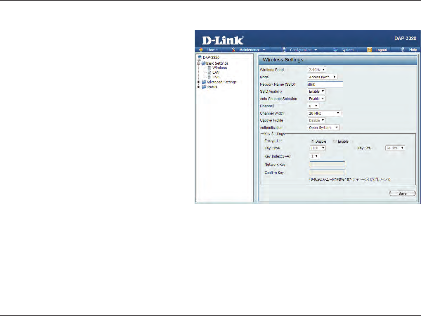Open the Channel number dropdown
This screenshot has height=316, width=421.
click(x=313, y=106)
